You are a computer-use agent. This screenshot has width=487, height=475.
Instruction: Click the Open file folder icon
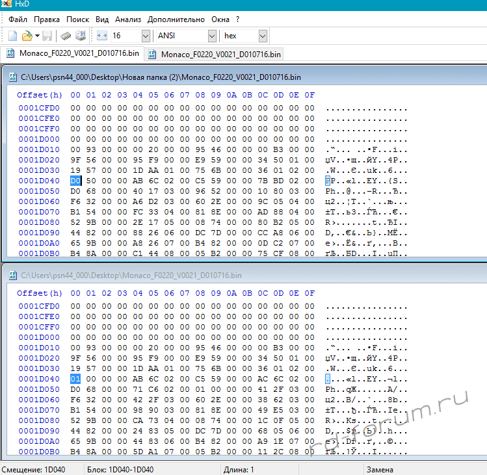[27, 36]
